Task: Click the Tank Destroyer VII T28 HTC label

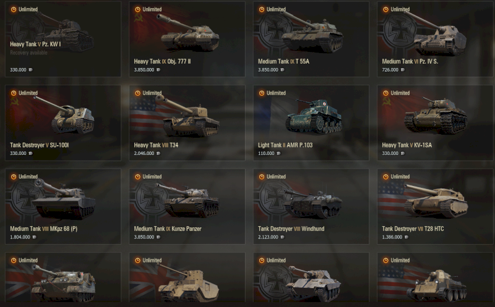Action: 413,229
